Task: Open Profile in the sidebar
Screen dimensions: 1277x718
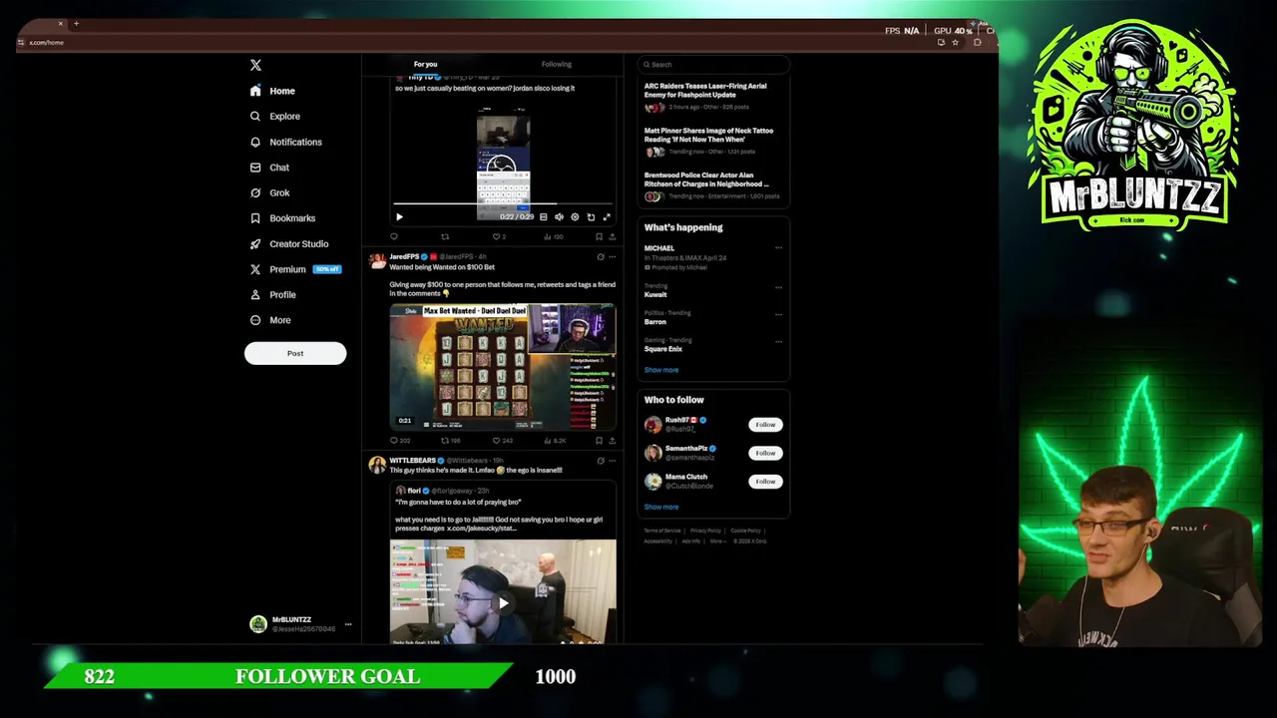Action: [x=272, y=294]
